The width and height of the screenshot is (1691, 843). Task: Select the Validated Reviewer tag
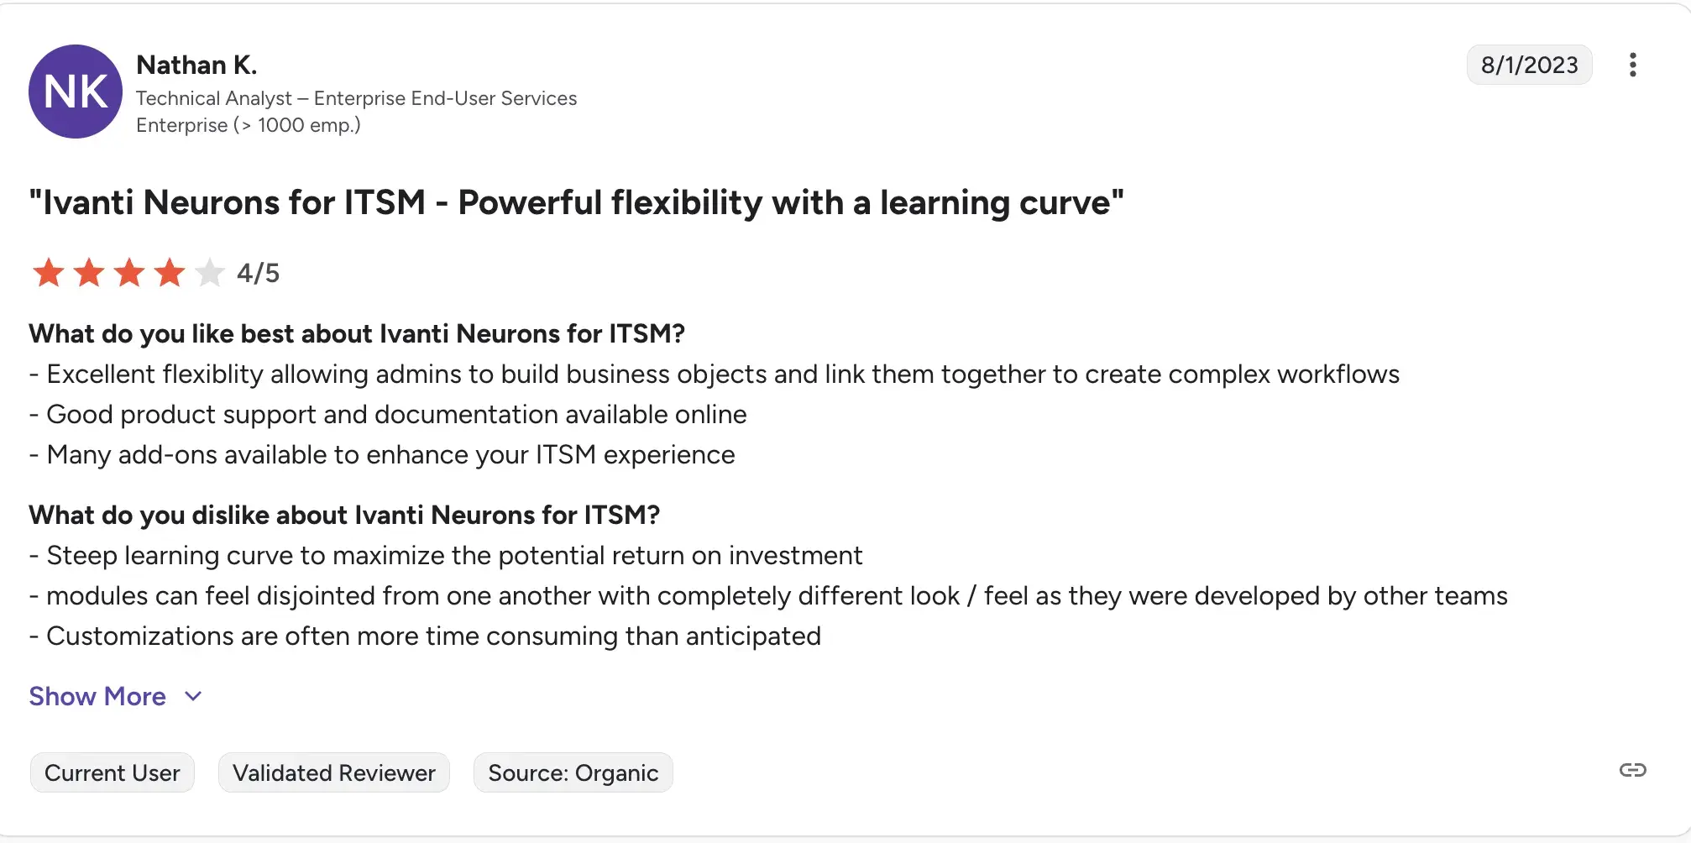[334, 772]
